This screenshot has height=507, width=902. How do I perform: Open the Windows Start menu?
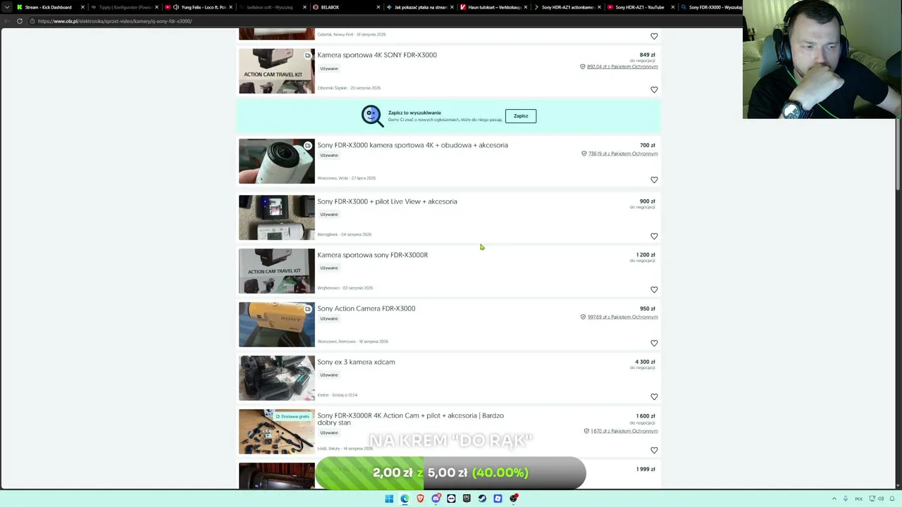pos(389,499)
